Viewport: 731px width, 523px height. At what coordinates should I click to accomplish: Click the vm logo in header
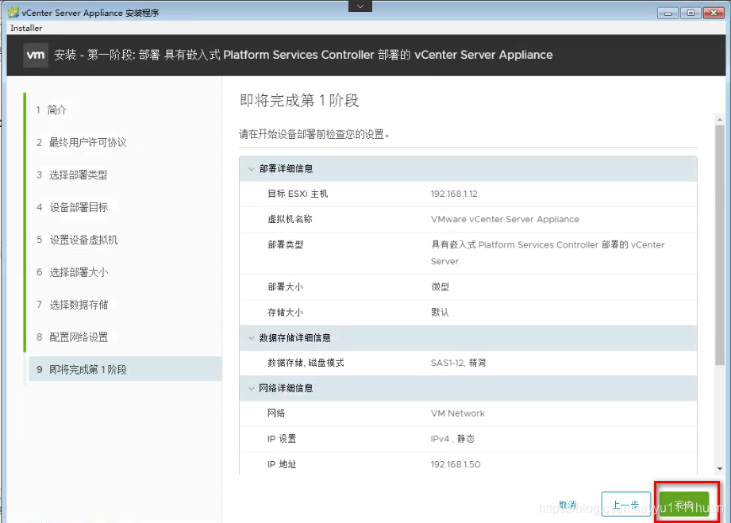(36, 55)
